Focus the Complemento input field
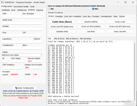 (12, 48)
